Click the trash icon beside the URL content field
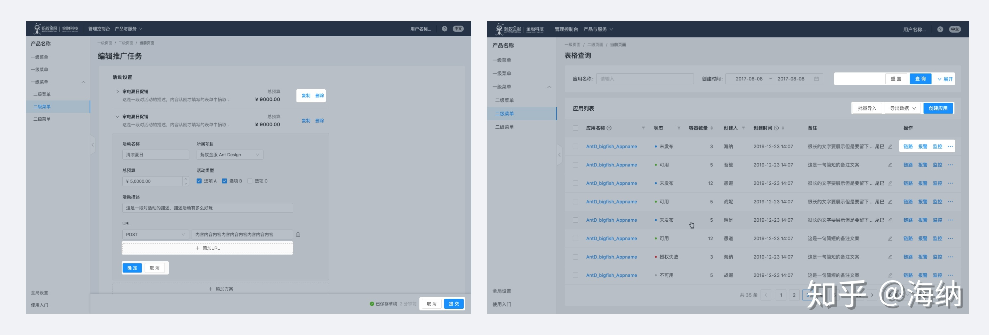This screenshot has width=989, height=335. coord(298,234)
